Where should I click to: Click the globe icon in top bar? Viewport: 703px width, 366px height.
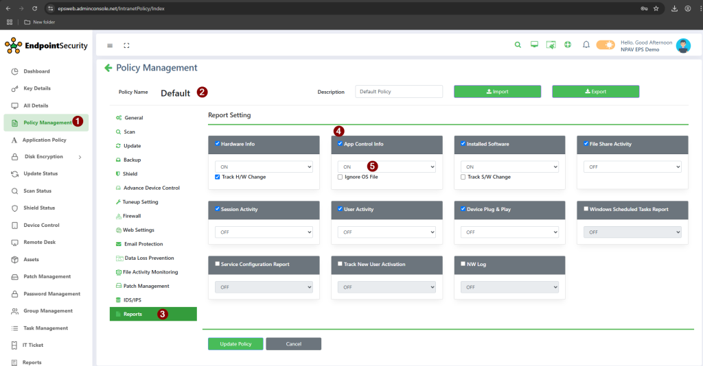coord(568,45)
